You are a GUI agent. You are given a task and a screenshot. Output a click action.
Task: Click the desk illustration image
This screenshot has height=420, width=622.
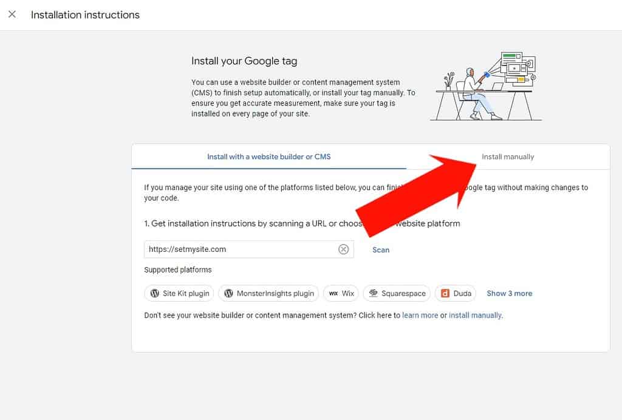[486, 86]
